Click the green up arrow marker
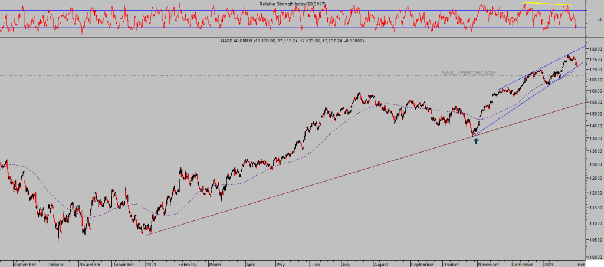Viewport: 604px width, 267px height. [x=475, y=141]
